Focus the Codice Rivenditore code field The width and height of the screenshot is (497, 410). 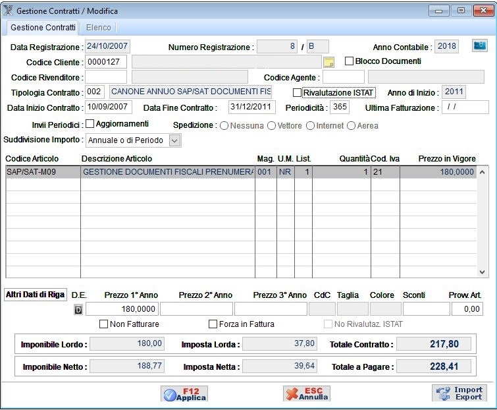coord(106,77)
